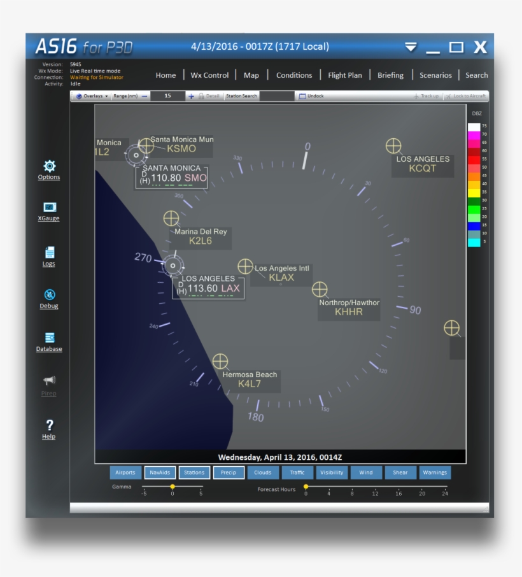The width and height of the screenshot is (522, 577).
Task: Open the Database sidebar icon
Action: pos(49,338)
